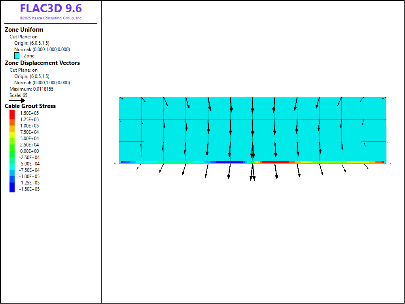Screen dimensions: 405x304
Task: Click Cut Plane: on under Zone Uniform
Action: pos(24,37)
